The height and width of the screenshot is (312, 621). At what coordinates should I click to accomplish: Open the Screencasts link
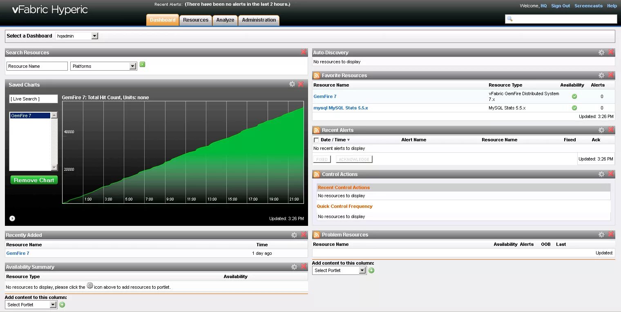pyautogui.click(x=588, y=6)
